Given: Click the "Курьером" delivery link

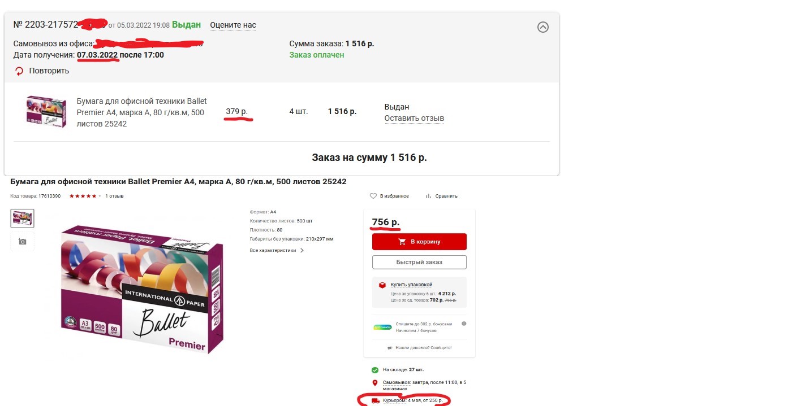Looking at the screenshot, I should click(x=394, y=400).
